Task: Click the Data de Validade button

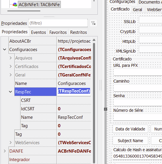Action: [x=130, y=129]
